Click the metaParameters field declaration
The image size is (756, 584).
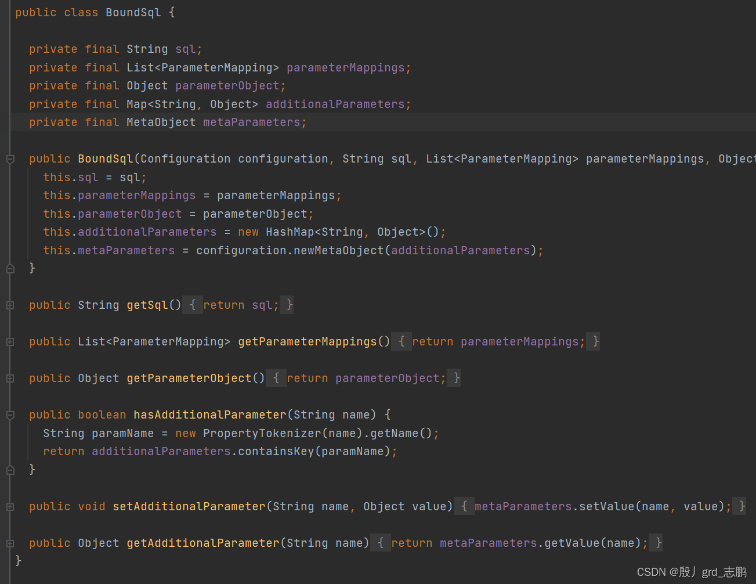pyautogui.click(x=255, y=122)
